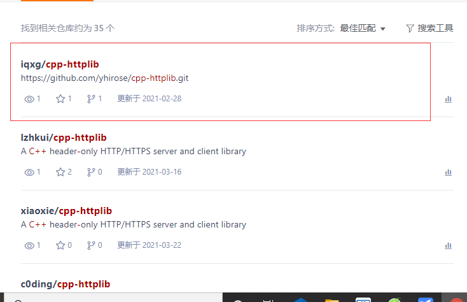Click the watch eye icon for xiaoxie/cpp-httplib
Screen dimensions: 467x302
pos(29,246)
